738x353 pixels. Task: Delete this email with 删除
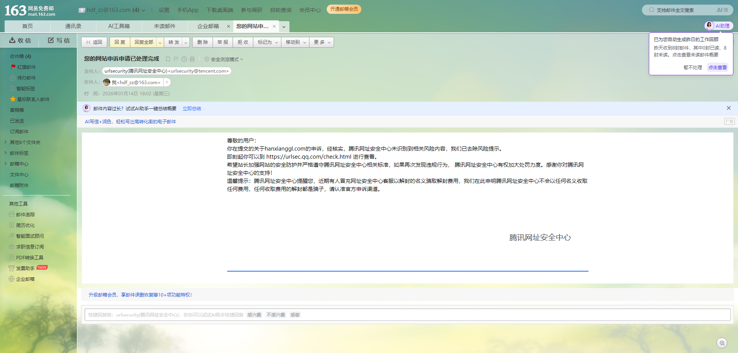203,42
